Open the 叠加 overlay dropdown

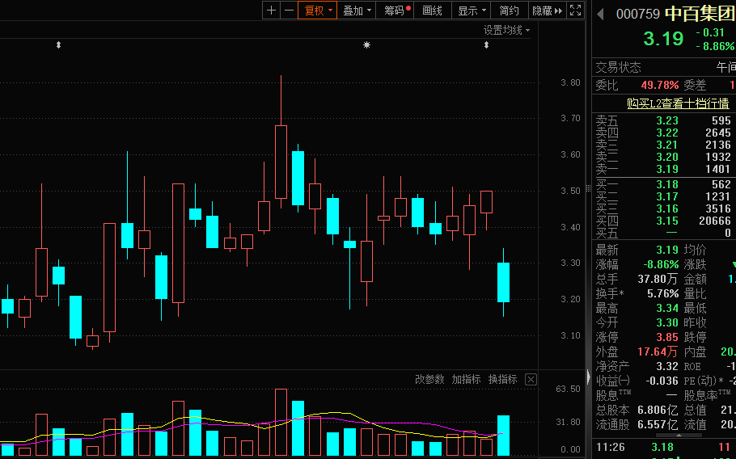click(x=356, y=11)
